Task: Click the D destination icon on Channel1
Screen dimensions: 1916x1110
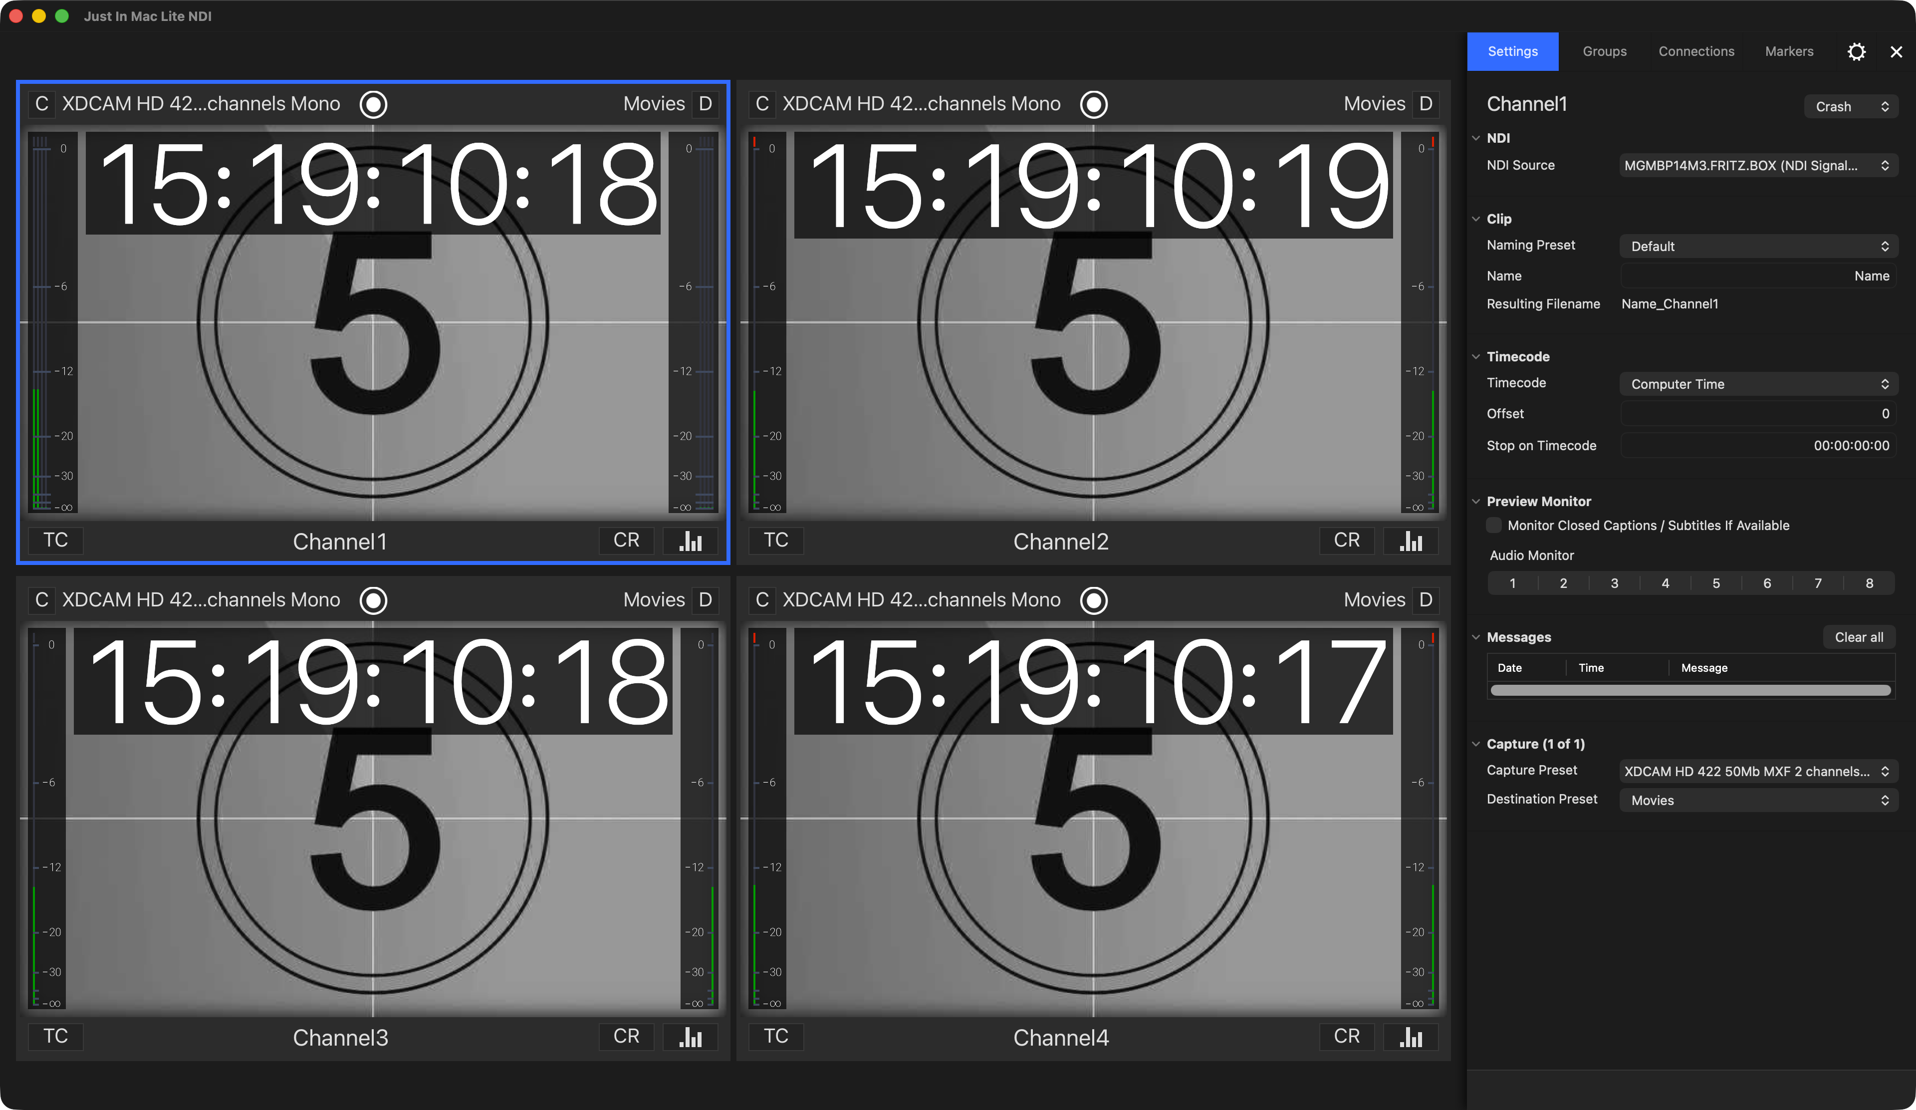Action: pyautogui.click(x=705, y=104)
